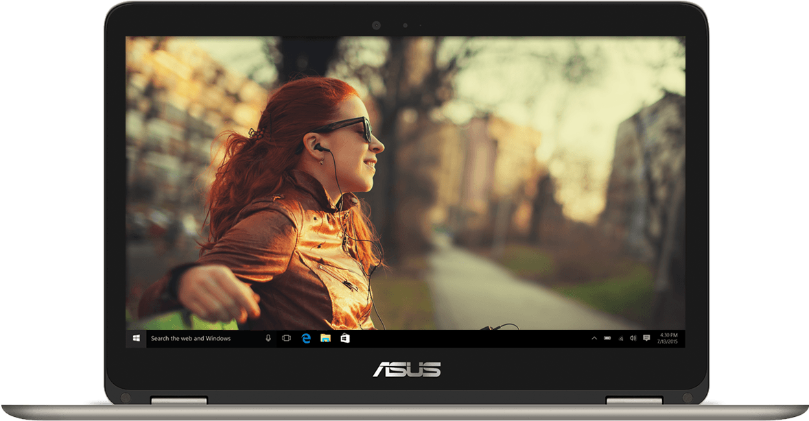The image size is (809, 421).
Task: Expand the hidden system tray icons
Action: click(594, 338)
